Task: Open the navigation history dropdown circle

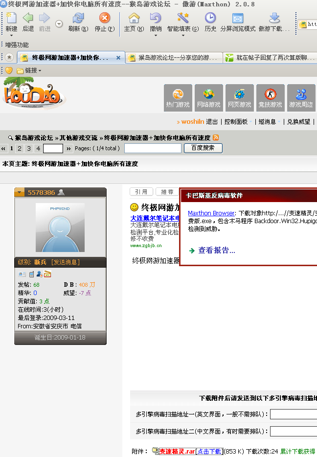Action: [x=59, y=23]
